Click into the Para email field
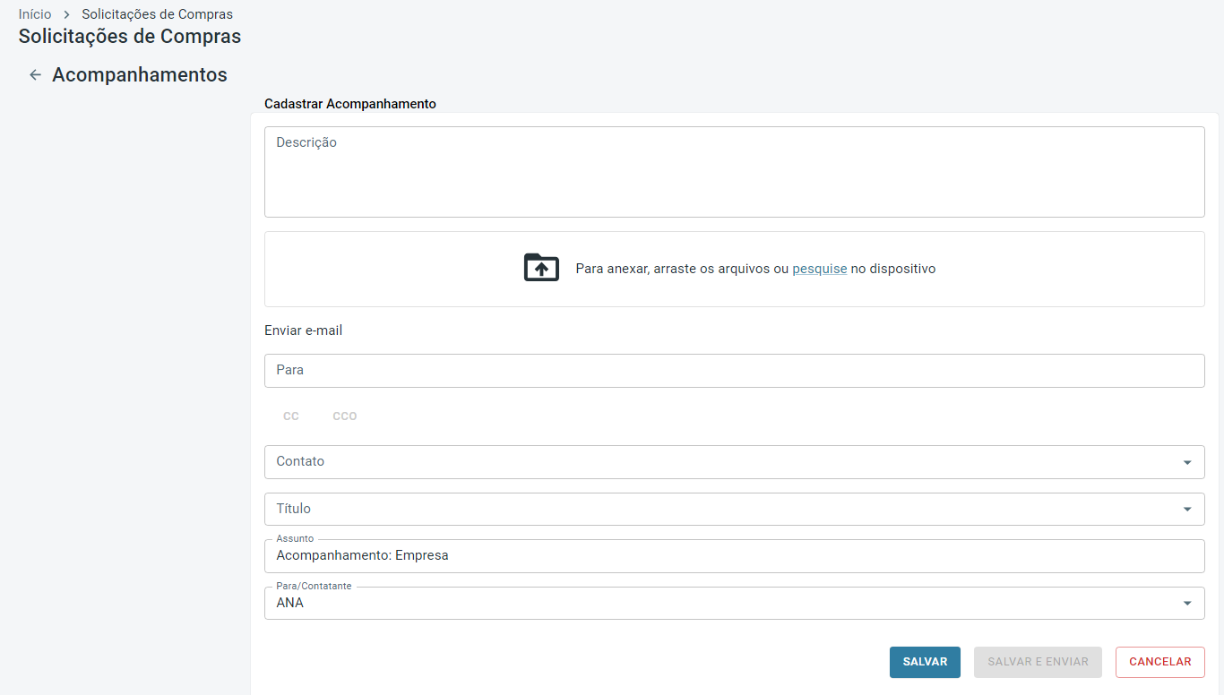 [734, 371]
